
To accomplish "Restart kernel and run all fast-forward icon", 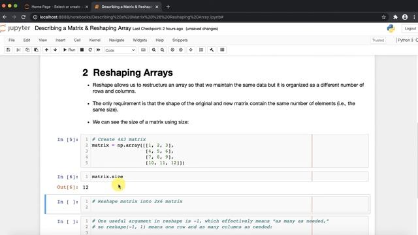I will point(99,50).
